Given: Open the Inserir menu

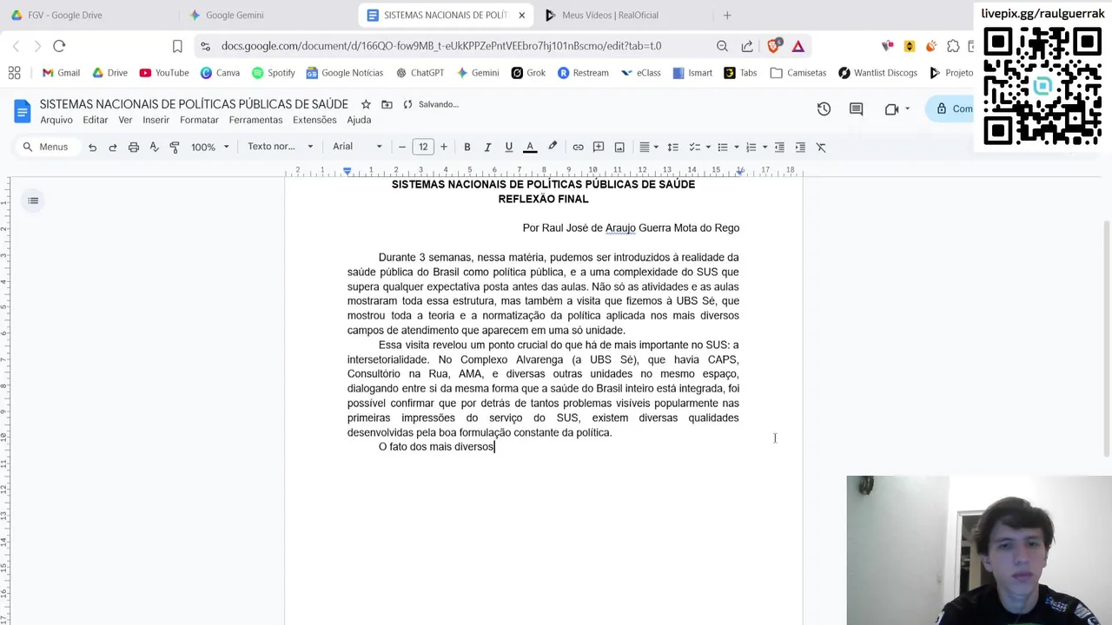Looking at the screenshot, I should click(x=156, y=120).
